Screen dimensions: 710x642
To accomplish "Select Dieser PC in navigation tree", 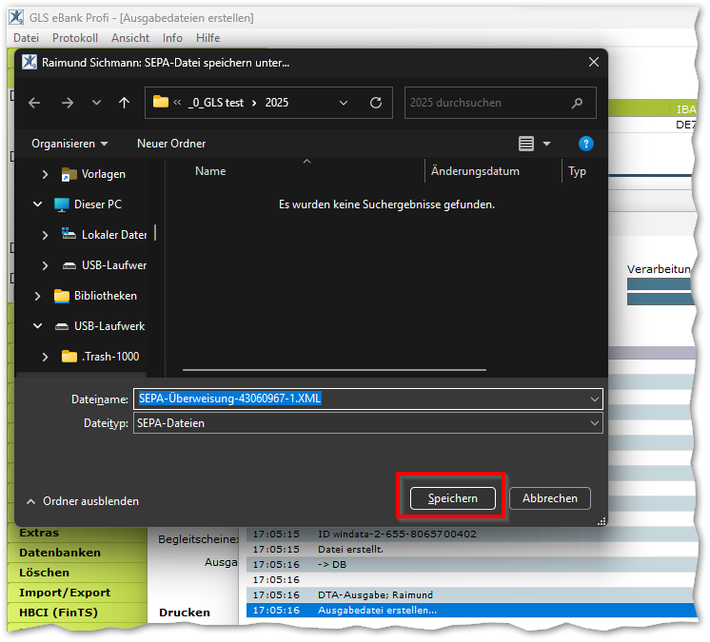I will coord(97,204).
